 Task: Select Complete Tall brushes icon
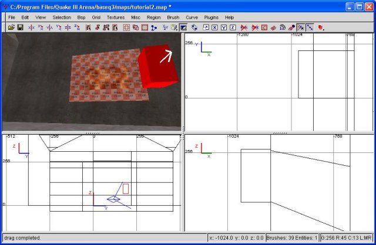(88, 28)
